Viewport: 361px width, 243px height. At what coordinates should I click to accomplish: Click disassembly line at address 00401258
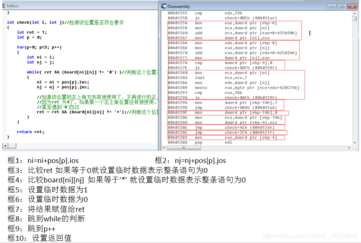[x=222, y=18]
